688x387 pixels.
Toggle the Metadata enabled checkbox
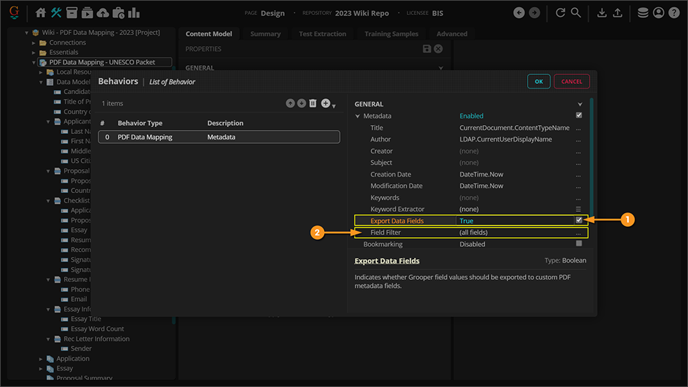click(x=579, y=115)
